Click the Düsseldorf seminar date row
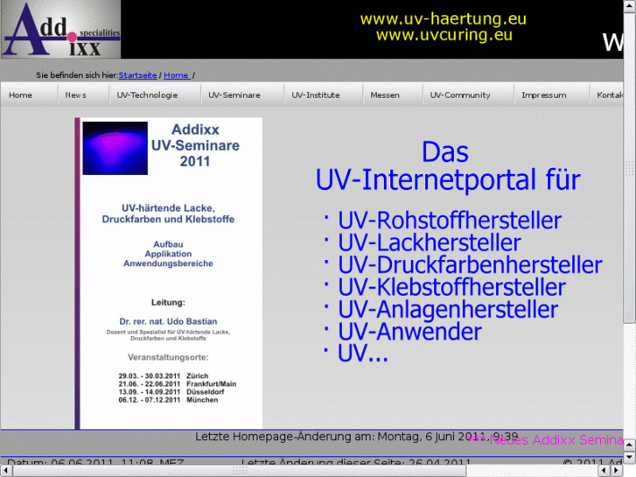Screen dimensions: 636x477 pos(171,392)
